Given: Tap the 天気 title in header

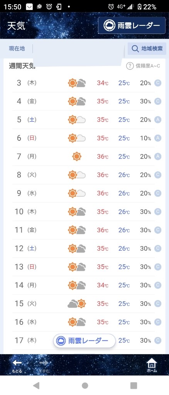Looking at the screenshot, I should pyautogui.click(x=16, y=26).
